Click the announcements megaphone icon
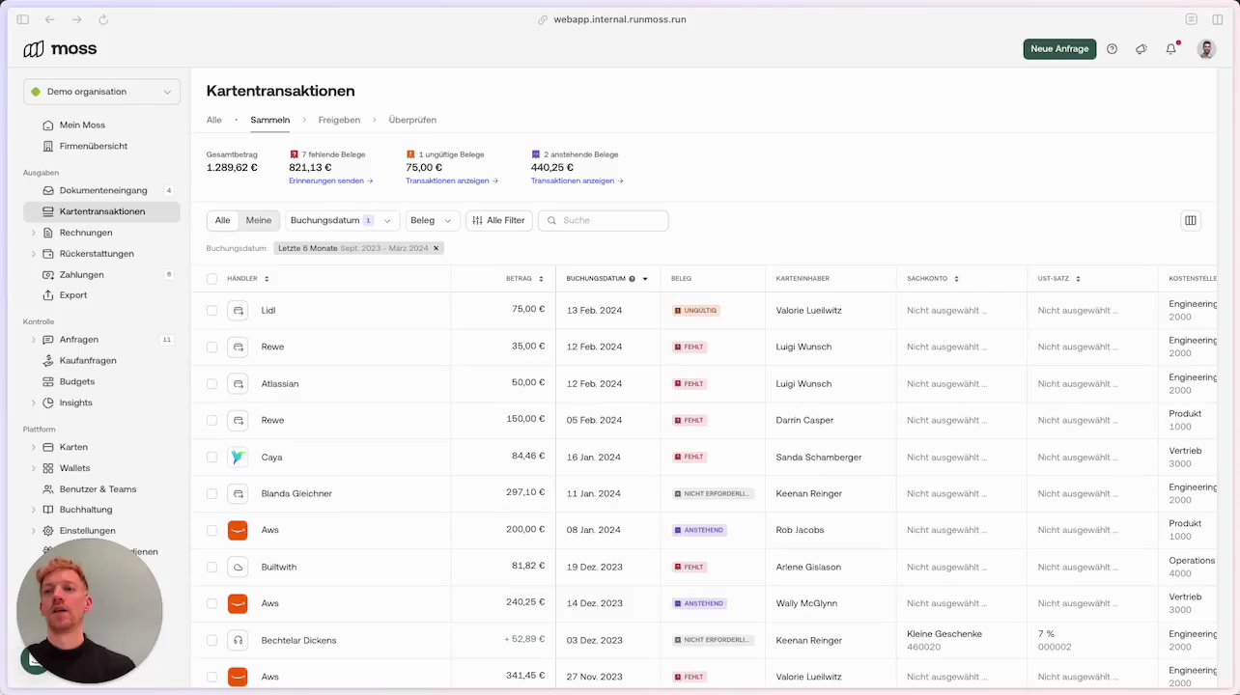Image resolution: width=1240 pixels, height=695 pixels. pyautogui.click(x=1141, y=49)
